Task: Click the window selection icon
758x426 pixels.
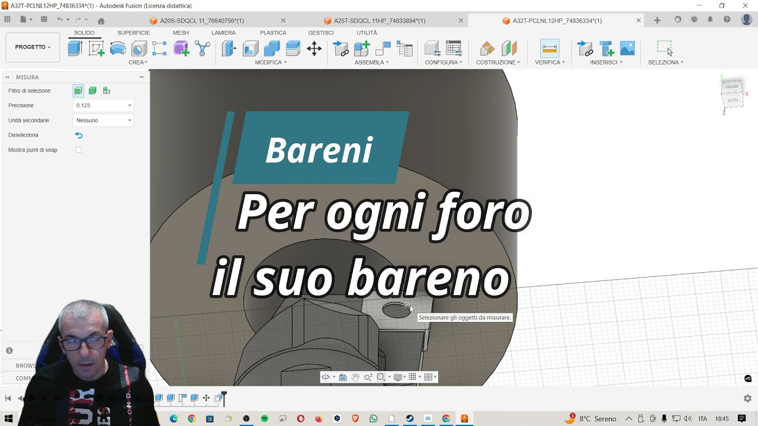Action: [665, 49]
